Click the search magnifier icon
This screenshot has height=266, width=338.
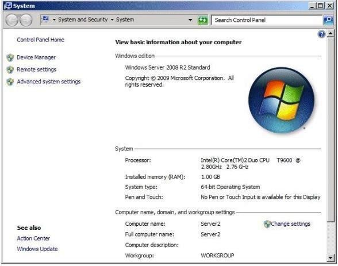click(328, 20)
